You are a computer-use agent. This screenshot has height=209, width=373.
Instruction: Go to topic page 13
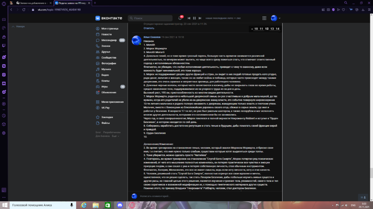(x=272, y=29)
